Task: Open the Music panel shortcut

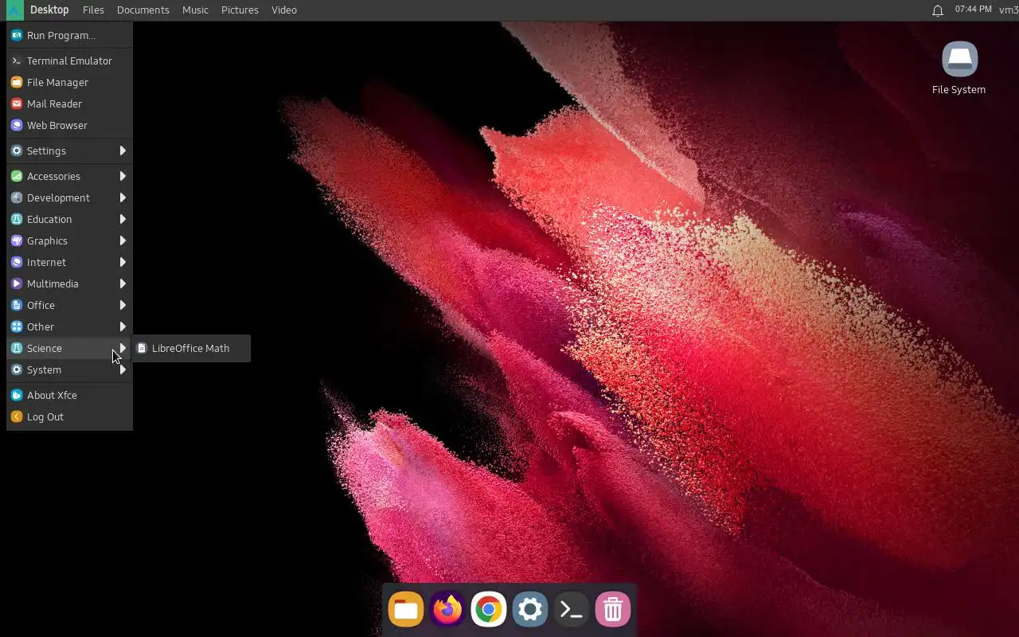Action: pos(195,10)
